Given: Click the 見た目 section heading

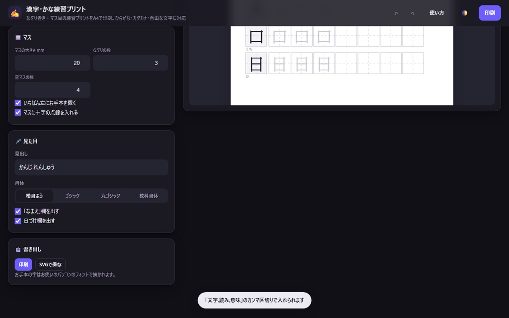Looking at the screenshot, I should pos(27,141).
